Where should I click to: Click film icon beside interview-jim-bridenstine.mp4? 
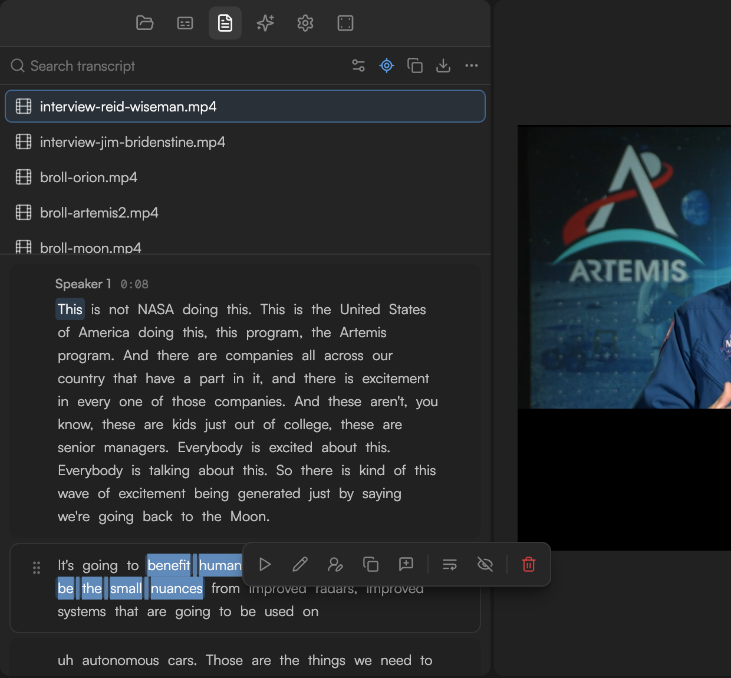tap(24, 141)
